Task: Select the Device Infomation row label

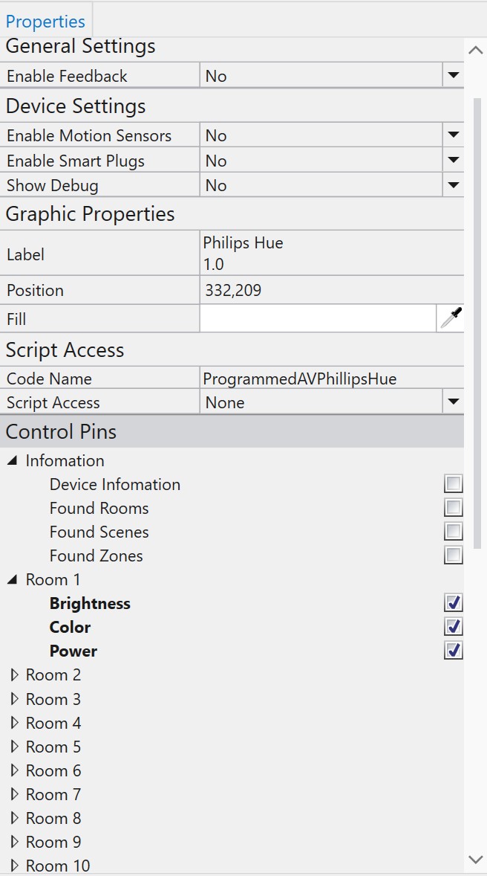Action: (x=115, y=484)
